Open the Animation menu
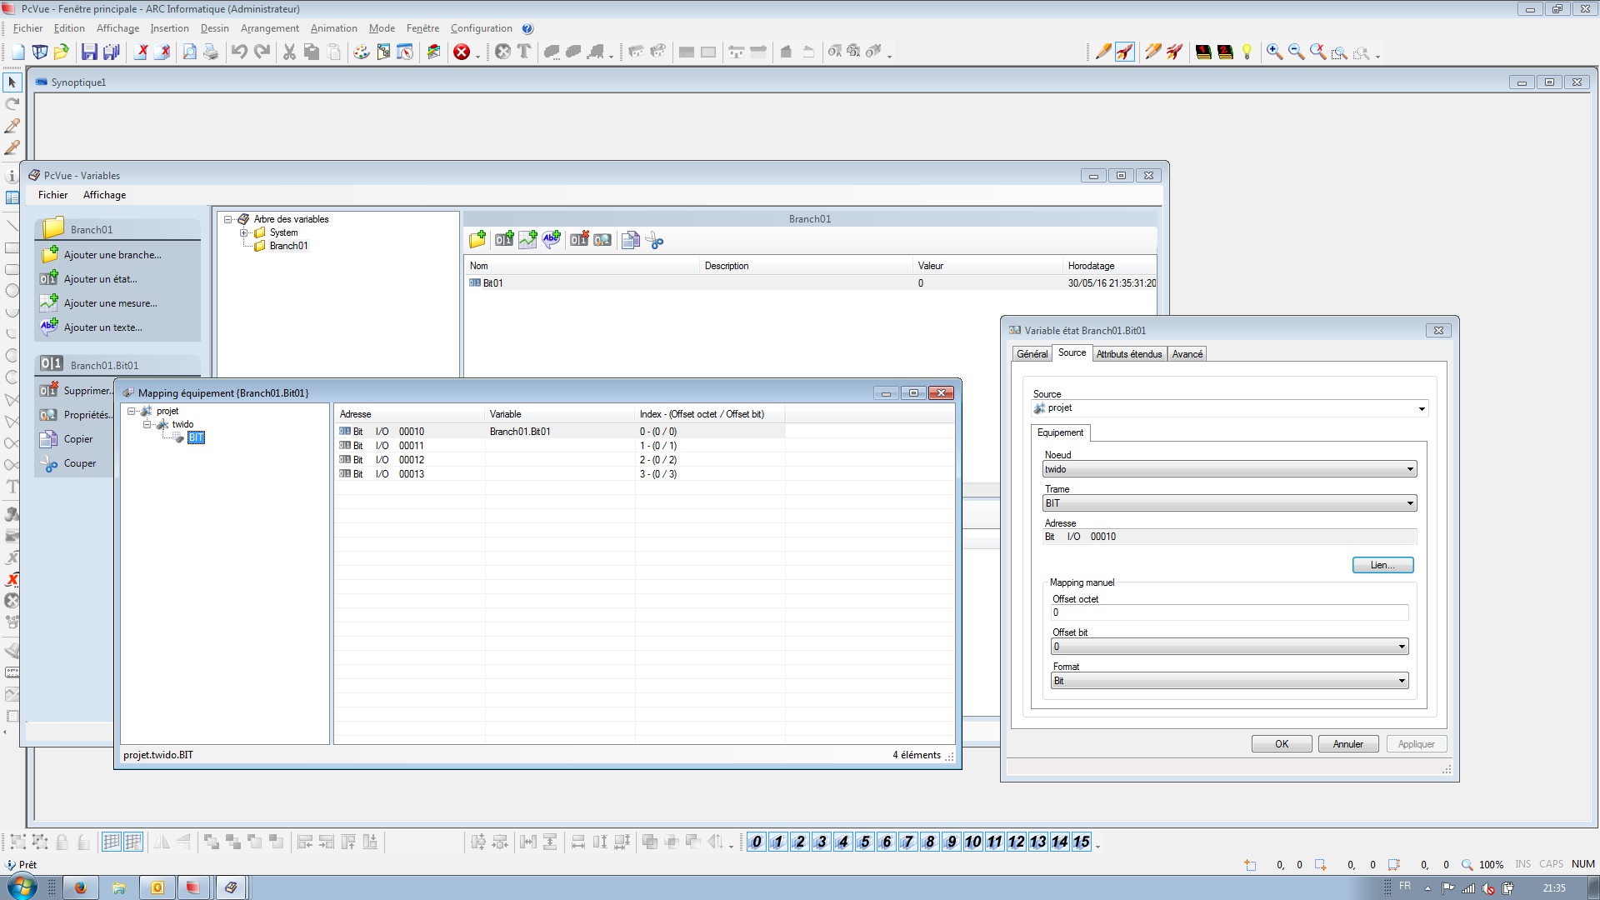This screenshot has height=900, width=1600. point(333,28)
